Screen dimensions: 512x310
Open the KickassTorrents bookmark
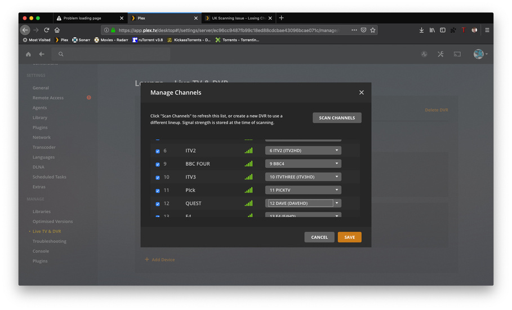189,40
